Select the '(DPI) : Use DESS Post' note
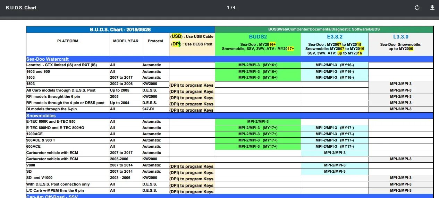This screenshot has width=439, height=198. point(192,44)
